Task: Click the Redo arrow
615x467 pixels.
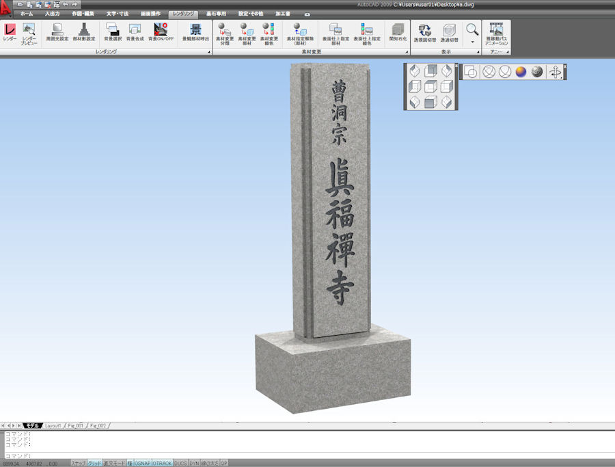Action: coord(75,5)
